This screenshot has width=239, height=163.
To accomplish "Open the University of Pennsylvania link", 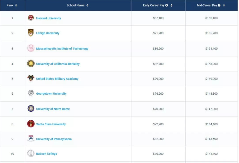I will click(54, 139).
